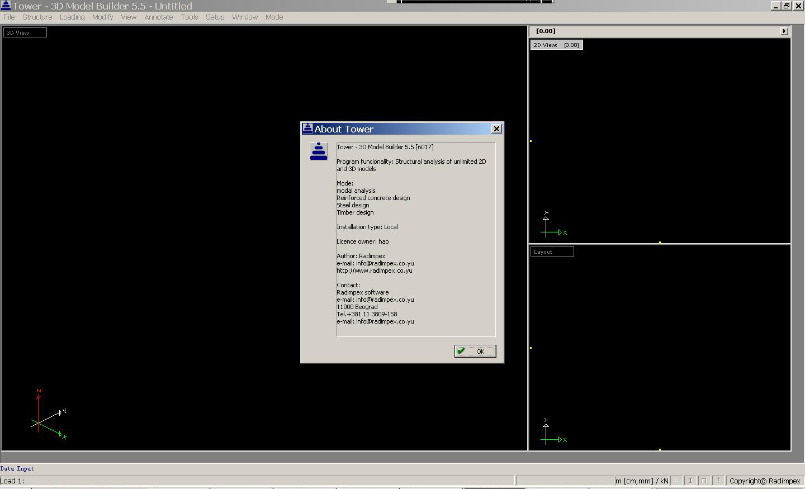Click the Tower logo icon in the About dialog
The width and height of the screenshot is (805, 489).
tap(319, 151)
